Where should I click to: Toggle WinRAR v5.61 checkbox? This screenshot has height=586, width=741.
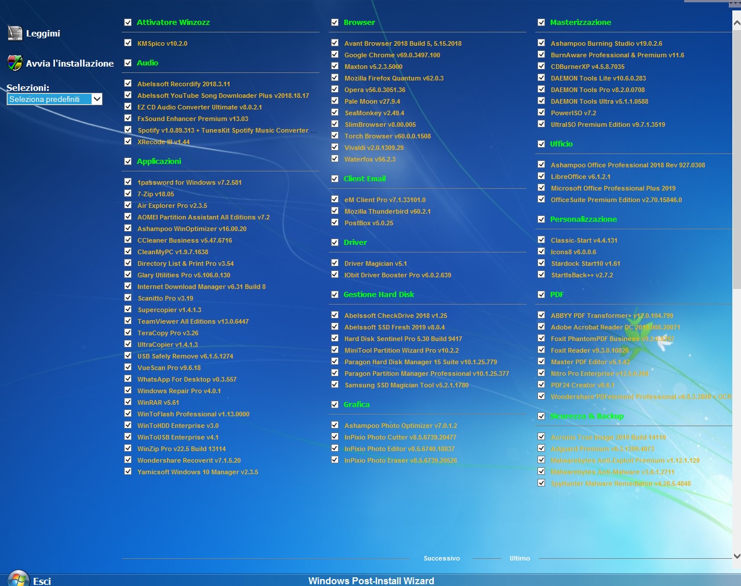pyautogui.click(x=128, y=402)
